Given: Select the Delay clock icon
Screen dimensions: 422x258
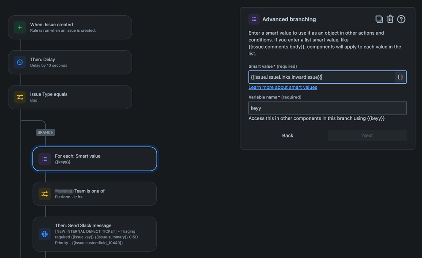Looking at the screenshot, I should (x=19, y=62).
